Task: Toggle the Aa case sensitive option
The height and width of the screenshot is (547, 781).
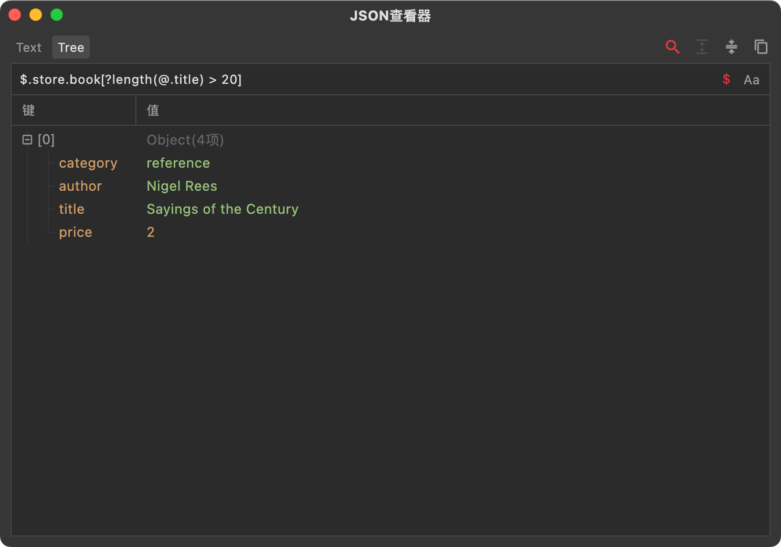Action: (751, 80)
